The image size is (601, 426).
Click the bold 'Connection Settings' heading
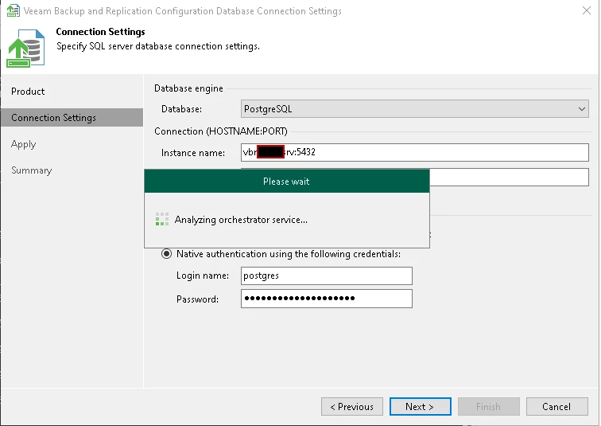[x=100, y=32]
